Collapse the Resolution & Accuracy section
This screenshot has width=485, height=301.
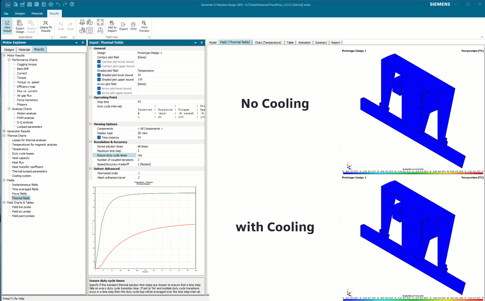(90, 142)
